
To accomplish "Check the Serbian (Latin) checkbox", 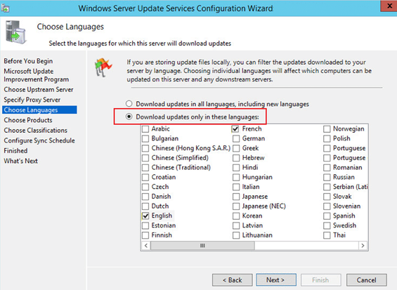I will click(327, 187).
